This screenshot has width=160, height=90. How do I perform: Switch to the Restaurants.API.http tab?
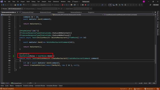[28, 12]
